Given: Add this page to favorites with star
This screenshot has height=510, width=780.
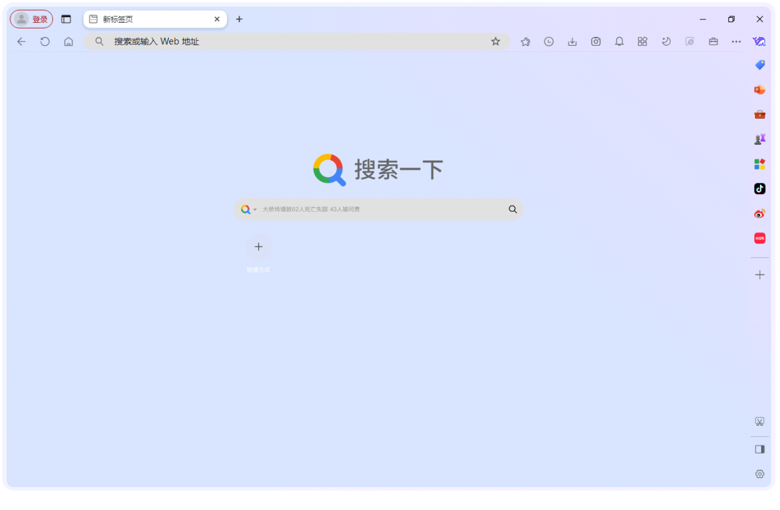Looking at the screenshot, I should [x=495, y=41].
